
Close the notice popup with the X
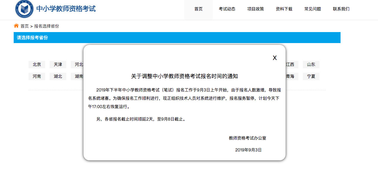click(274, 58)
